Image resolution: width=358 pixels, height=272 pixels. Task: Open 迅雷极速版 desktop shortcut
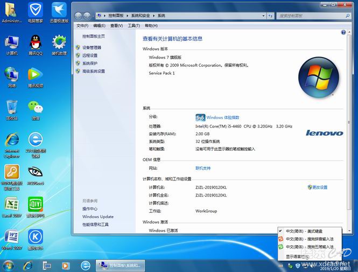pyautogui.click(x=59, y=12)
